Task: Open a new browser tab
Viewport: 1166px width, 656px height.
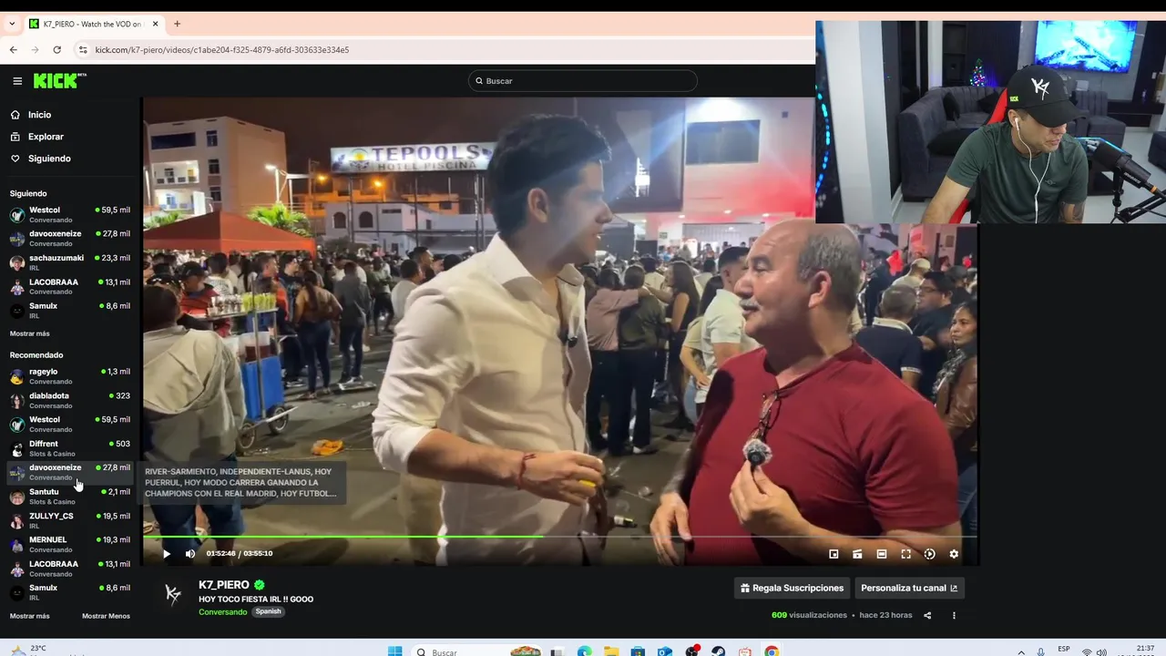Action: 177,24
